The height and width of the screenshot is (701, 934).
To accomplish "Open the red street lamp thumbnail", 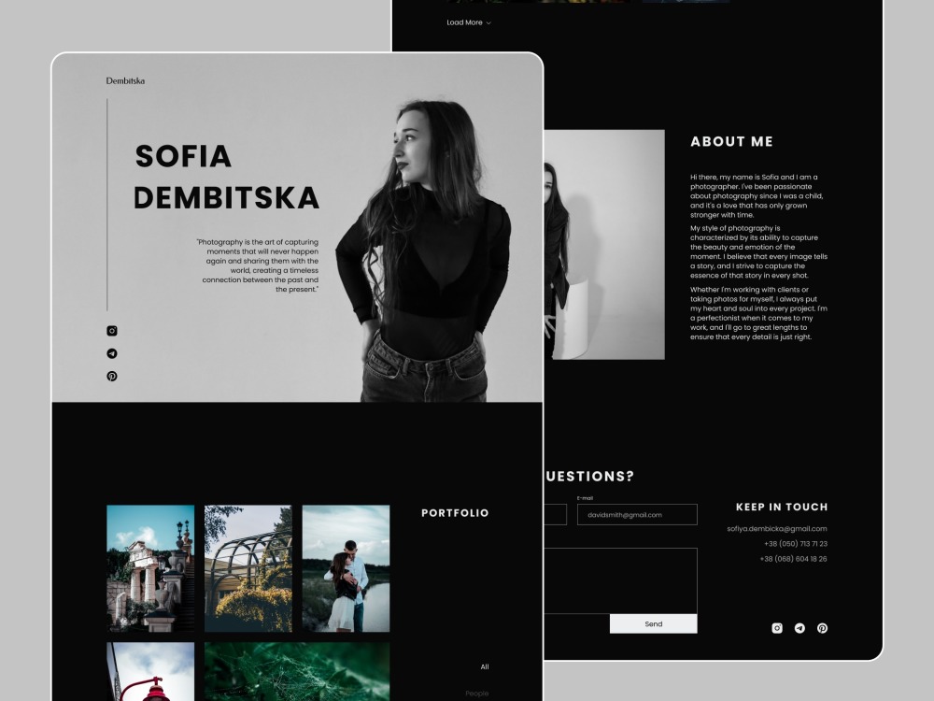I will pyautogui.click(x=150, y=672).
